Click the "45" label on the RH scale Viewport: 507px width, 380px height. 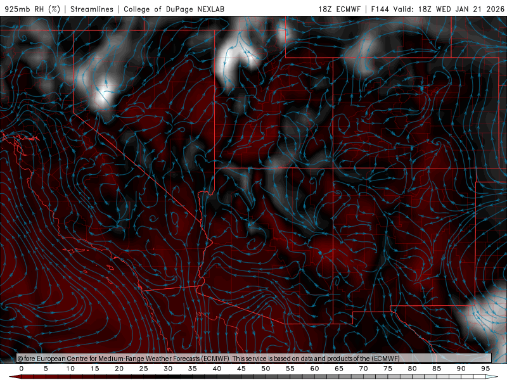241,369
